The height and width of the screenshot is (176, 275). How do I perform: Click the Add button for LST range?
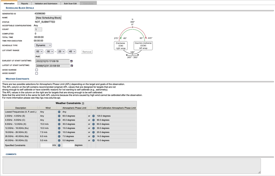pos(38,57)
